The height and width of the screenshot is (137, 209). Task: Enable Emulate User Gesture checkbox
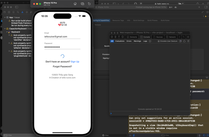click(x=159, y=41)
